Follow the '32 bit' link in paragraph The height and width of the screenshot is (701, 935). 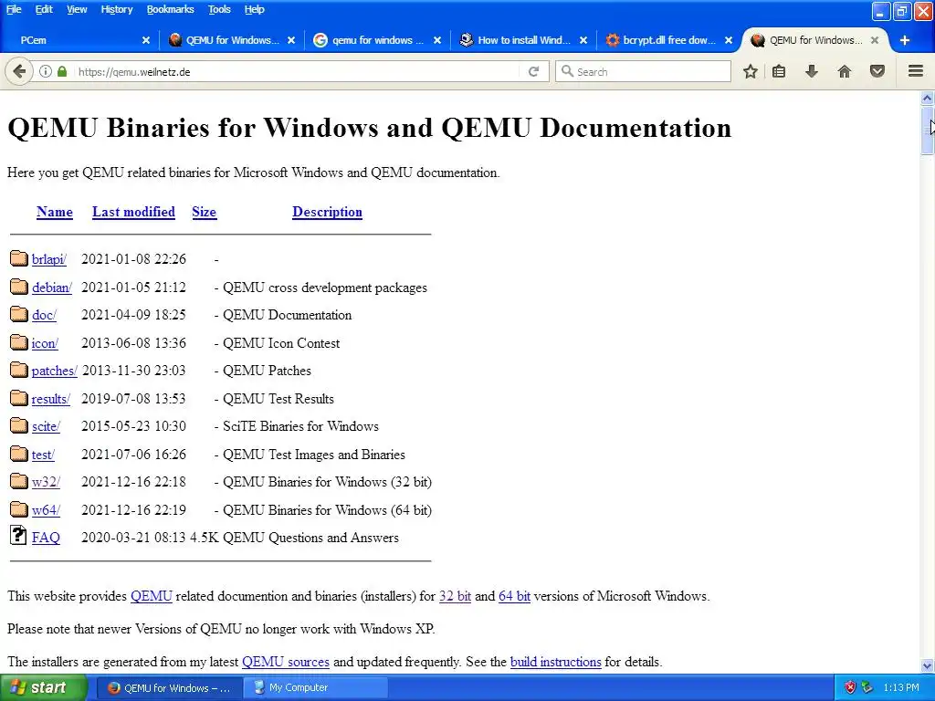tap(455, 596)
